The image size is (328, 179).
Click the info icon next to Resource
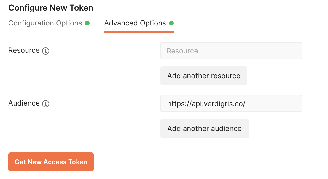click(x=46, y=51)
